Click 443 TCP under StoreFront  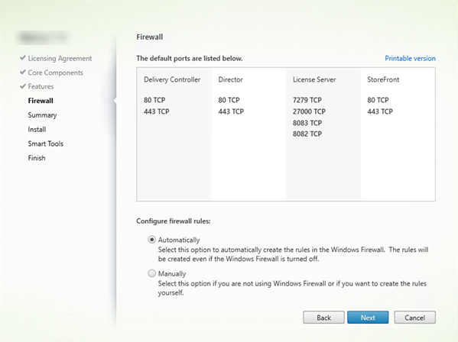click(x=380, y=111)
